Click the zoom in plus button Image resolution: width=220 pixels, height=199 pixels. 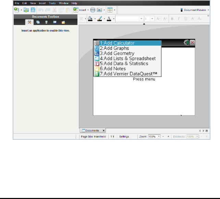(x=168, y=136)
